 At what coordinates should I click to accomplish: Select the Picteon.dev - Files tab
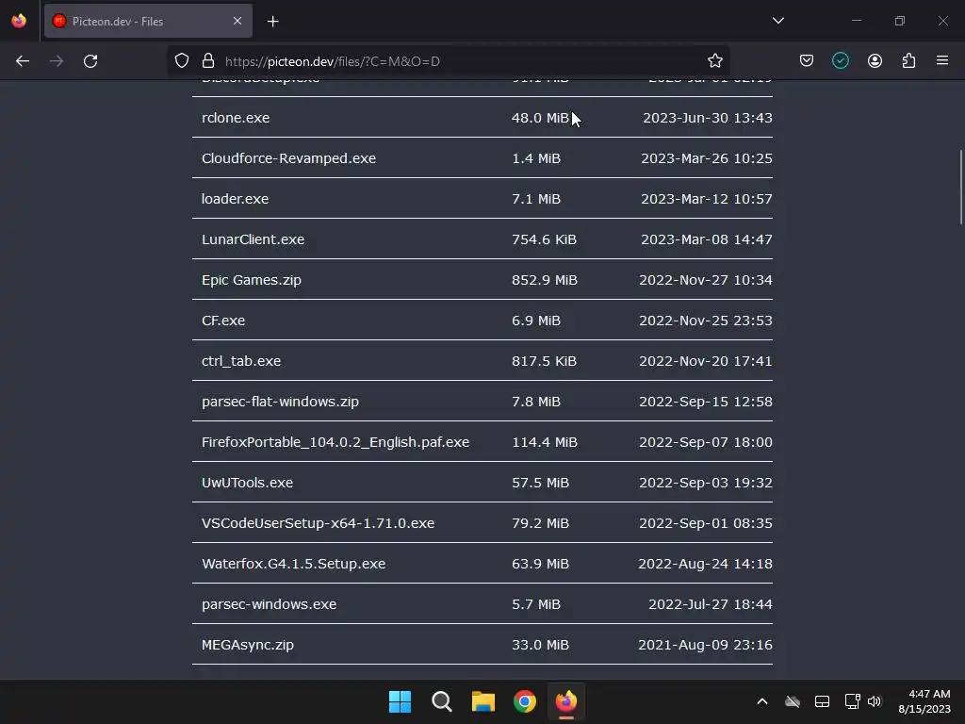(x=148, y=22)
